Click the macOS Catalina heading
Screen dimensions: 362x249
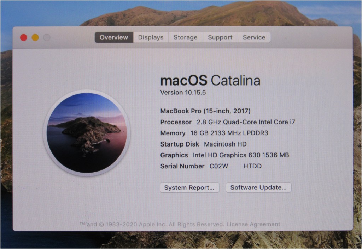210,80
